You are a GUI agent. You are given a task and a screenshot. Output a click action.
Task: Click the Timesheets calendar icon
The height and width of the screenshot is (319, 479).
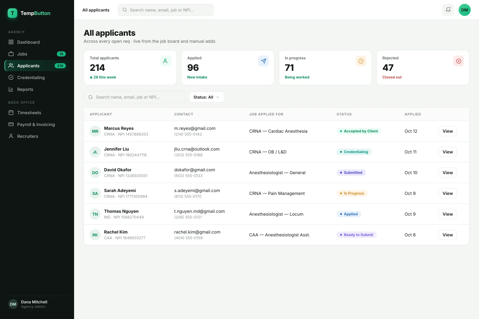(x=11, y=113)
